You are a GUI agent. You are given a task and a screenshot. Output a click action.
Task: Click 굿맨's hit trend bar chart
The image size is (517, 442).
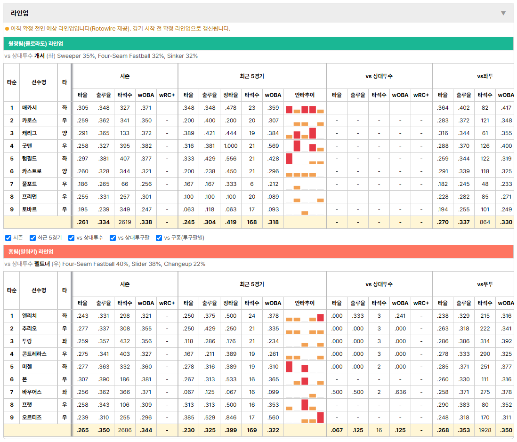305,146
